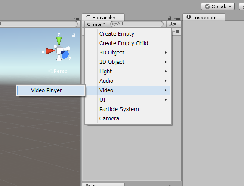Select Video Player from the submenu

51,90
